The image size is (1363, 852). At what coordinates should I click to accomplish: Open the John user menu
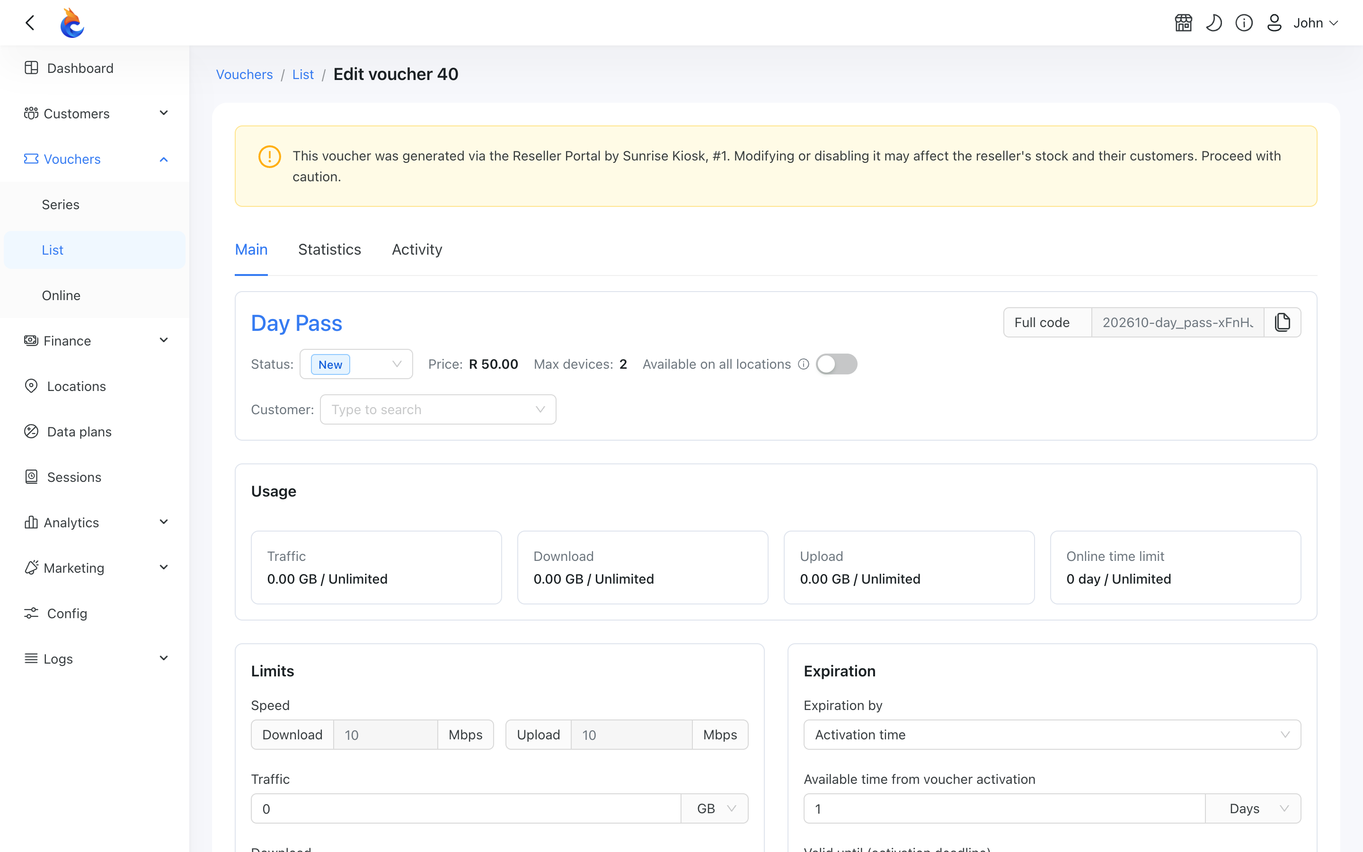tap(1316, 23)
